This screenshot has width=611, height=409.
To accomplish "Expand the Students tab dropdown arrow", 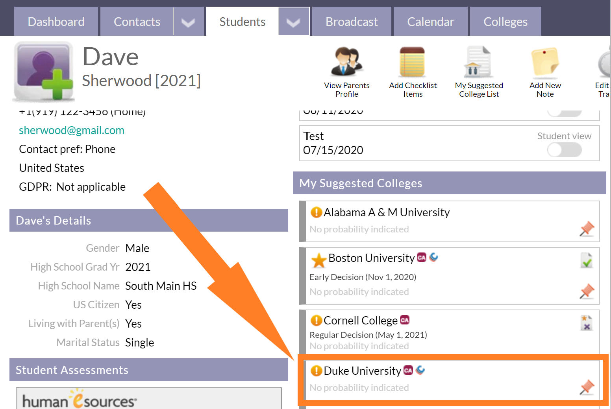I will 293,22.
